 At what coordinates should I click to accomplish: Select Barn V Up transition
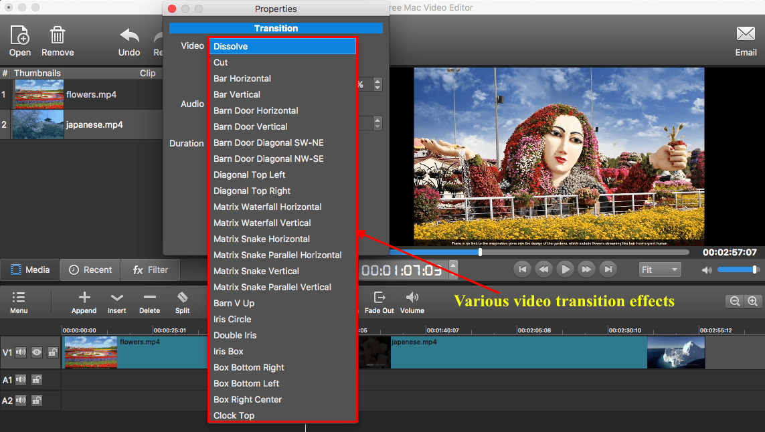282,304
